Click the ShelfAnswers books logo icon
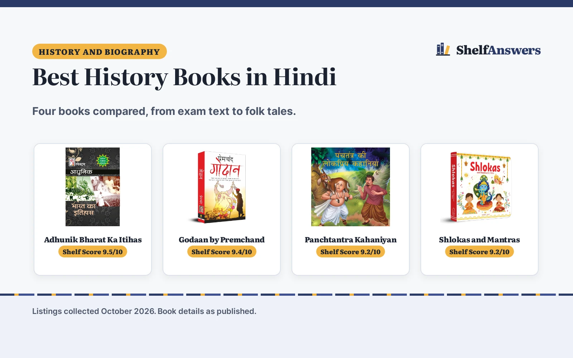This screenshot has height=358, width=573. 443,49
